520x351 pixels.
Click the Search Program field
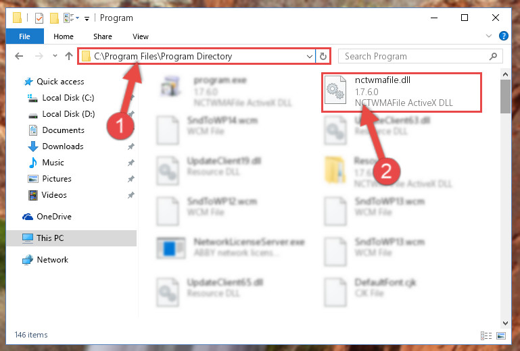pyautogui.click(x=415, y=56)
